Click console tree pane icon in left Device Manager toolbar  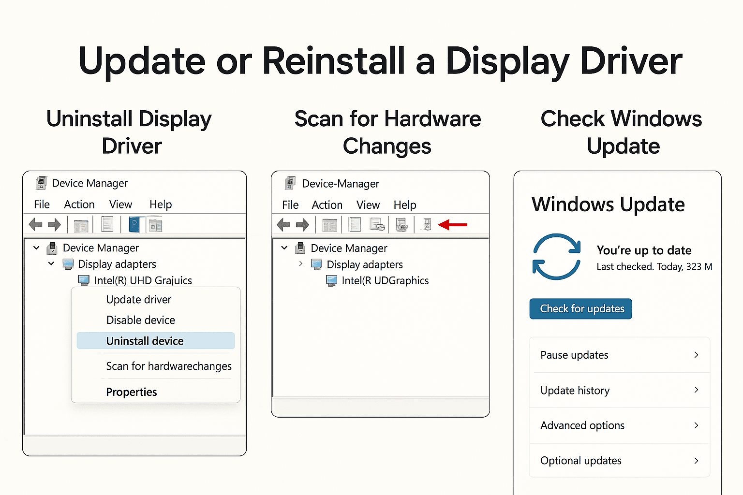tap(81, 225)
